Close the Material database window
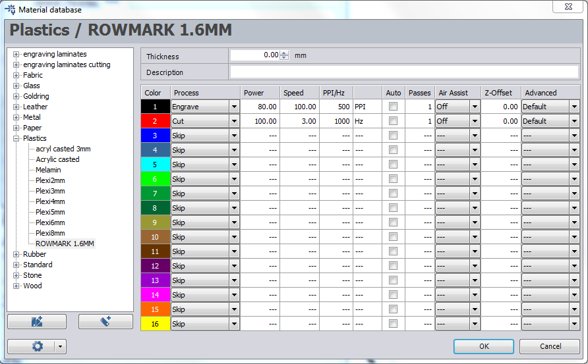The width and height of the screenshot is (588, 364). pos(568,7)
